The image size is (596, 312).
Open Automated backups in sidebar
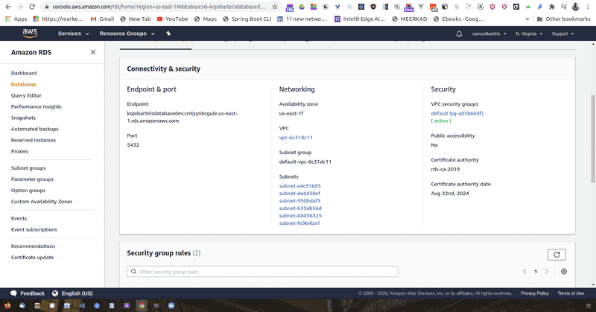pyautogui.click(x=34, y=130)
